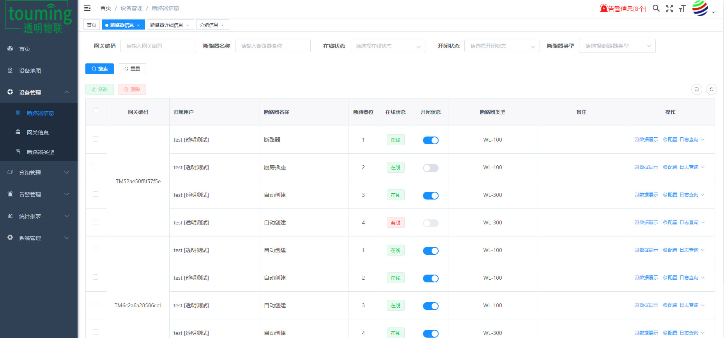Toggle fullscreen mode icon
This screenshot has height=338, width=724.
point(669,9)
